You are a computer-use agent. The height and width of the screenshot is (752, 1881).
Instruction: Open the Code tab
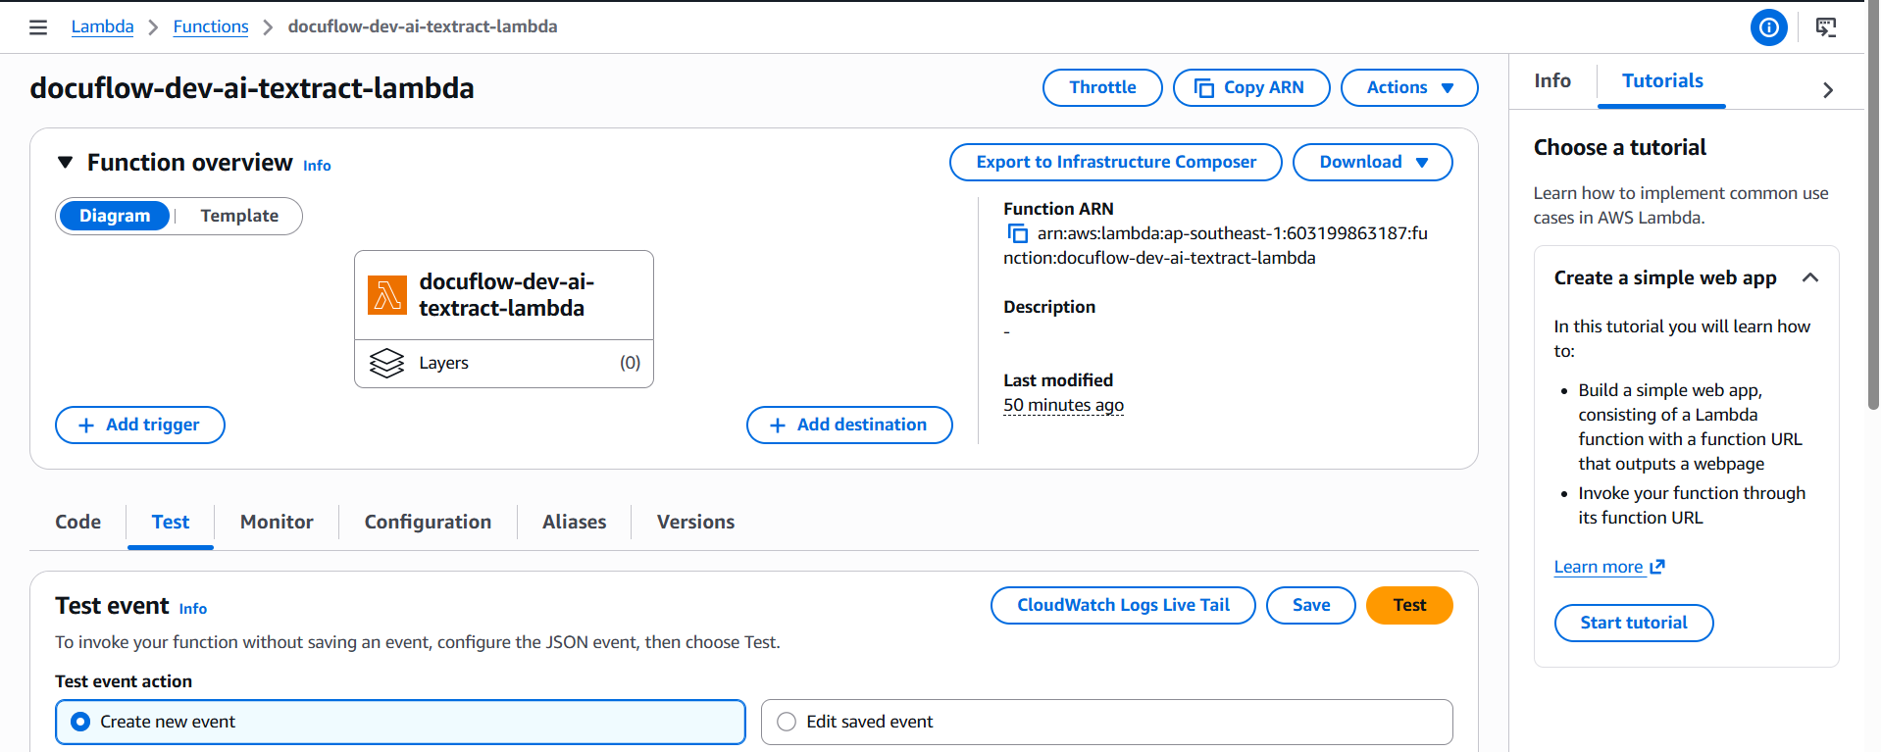click(78, 522)
